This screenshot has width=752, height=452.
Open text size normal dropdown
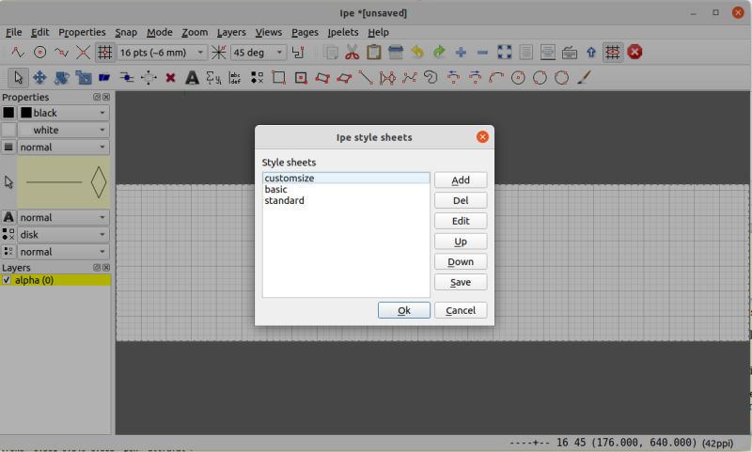(64, 218)
